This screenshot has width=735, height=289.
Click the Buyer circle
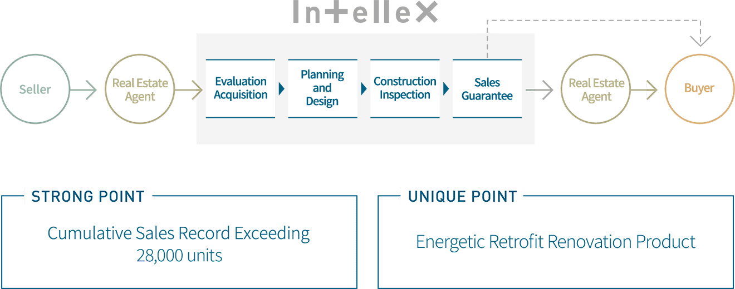click(699, 88)
